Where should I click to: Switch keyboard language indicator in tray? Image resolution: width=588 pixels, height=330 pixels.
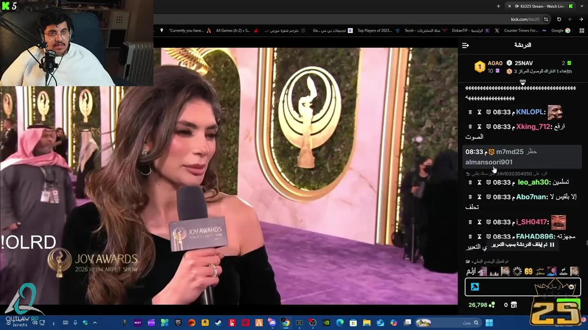coord(54,323)
